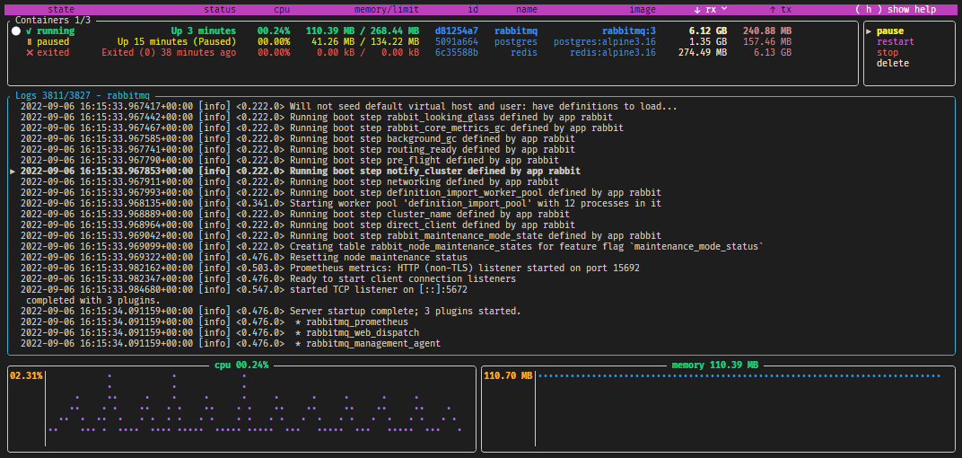962x458 pixels.
Task: Sort containers by the cpu column header
Action: click(282, 9)
